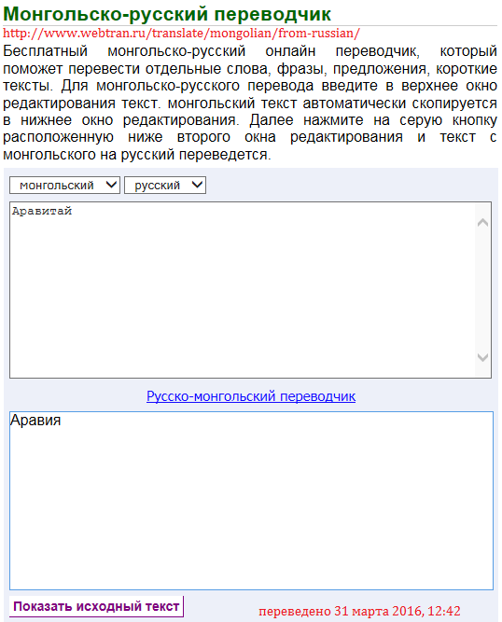The height and width of the screenshot is (622, 502).
Task: Click the переведено 31 марта 2016 timestamp
Action: tap(359, 611)
